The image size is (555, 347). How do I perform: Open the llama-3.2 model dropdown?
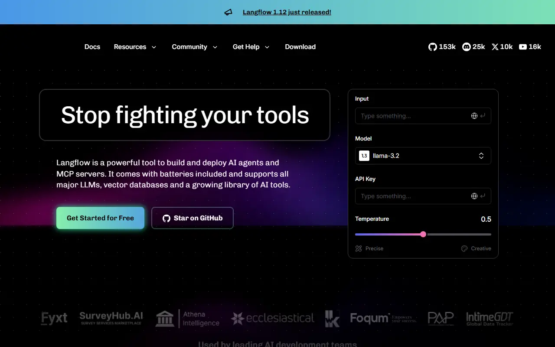coord(423,156)
